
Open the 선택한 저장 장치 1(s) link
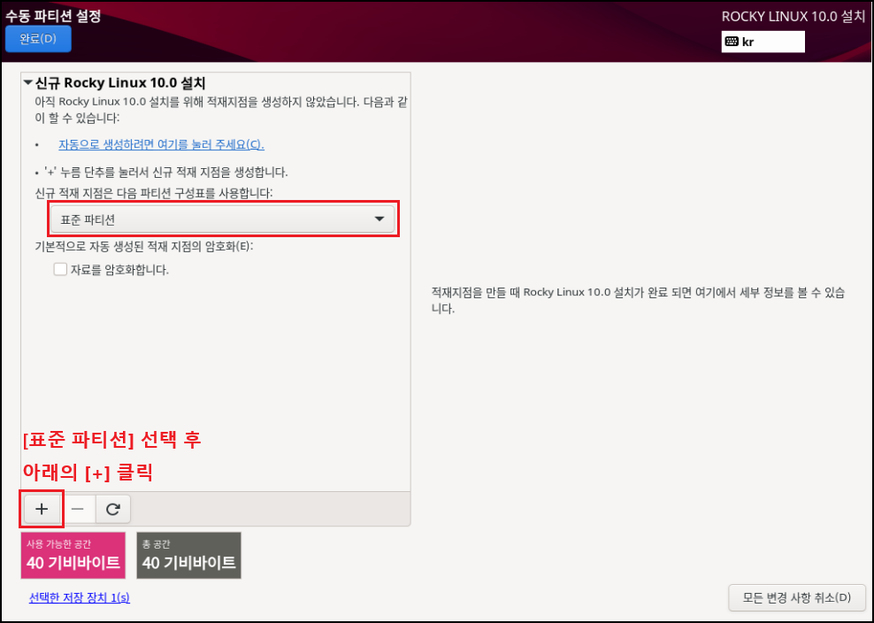click(x=79, y=598)
